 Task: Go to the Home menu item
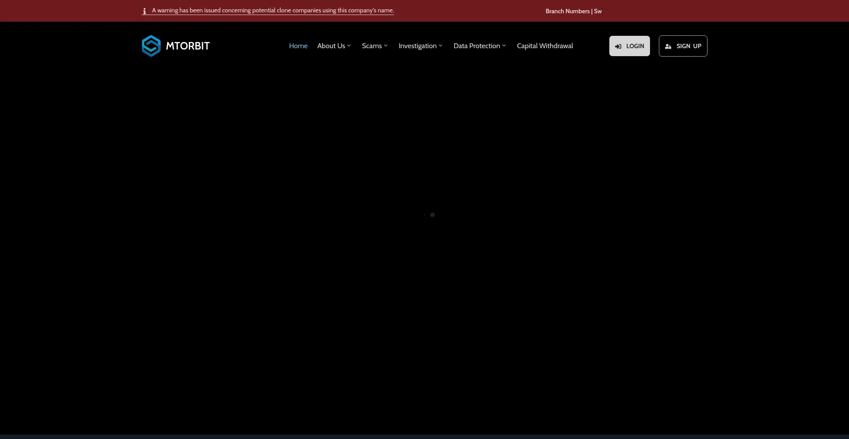(298, 46)
